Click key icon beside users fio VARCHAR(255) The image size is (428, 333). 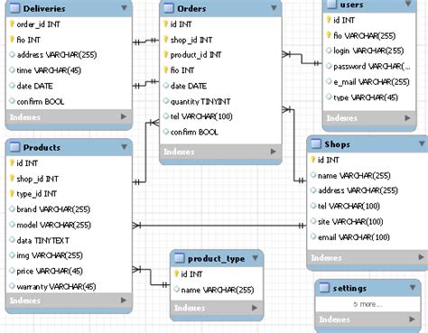[x=329, y=35]
